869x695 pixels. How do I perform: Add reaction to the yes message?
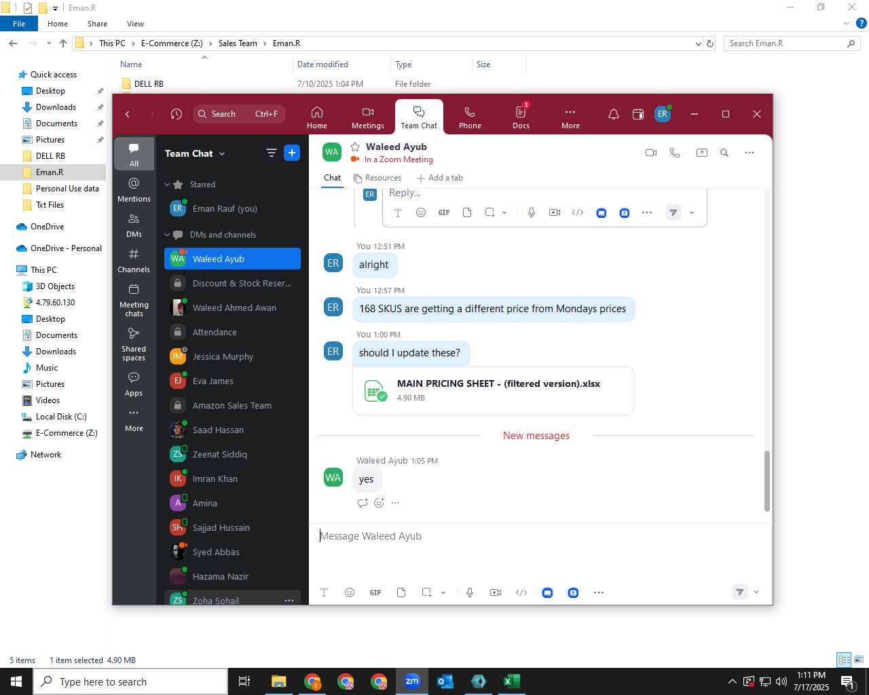click(379, 503)
